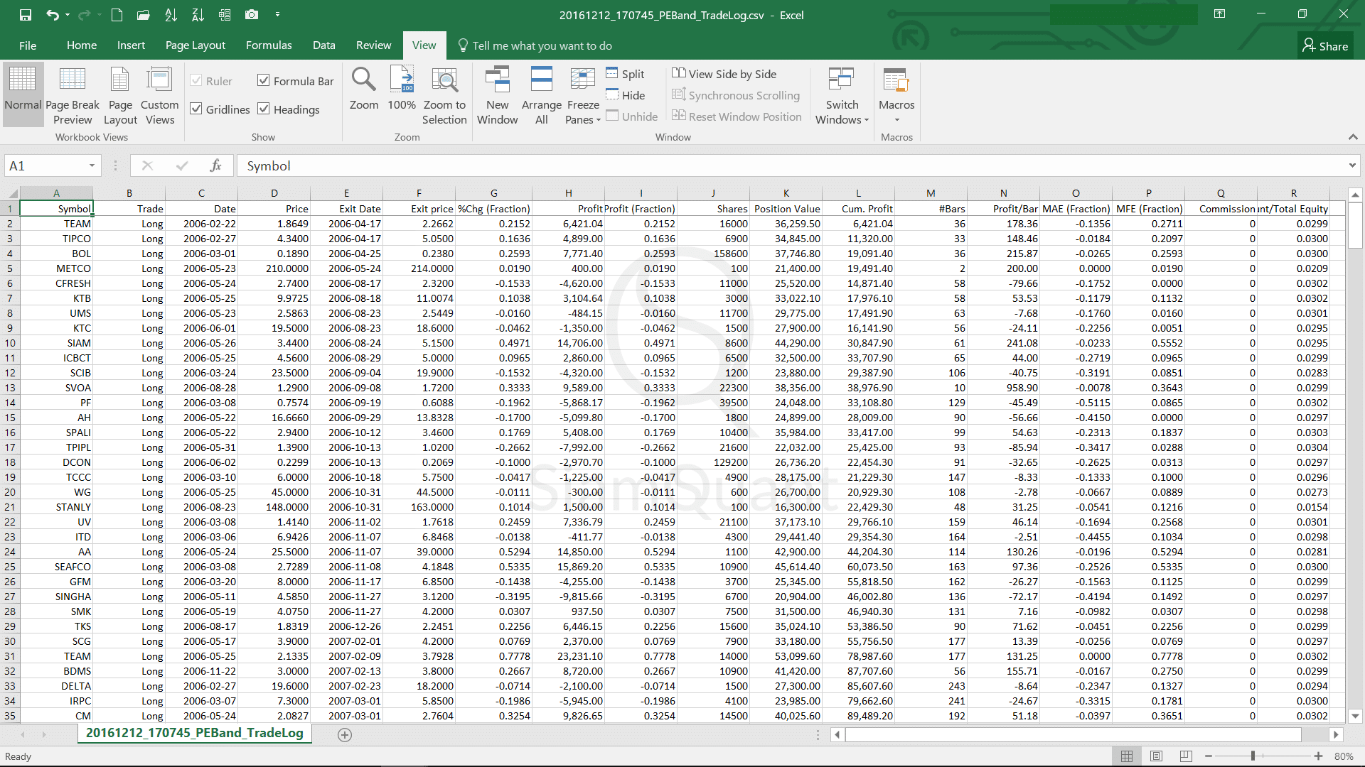Click the Save icon in title bar
The width and height of the screenshot is (1365, 767).
(x=26, y=15)
